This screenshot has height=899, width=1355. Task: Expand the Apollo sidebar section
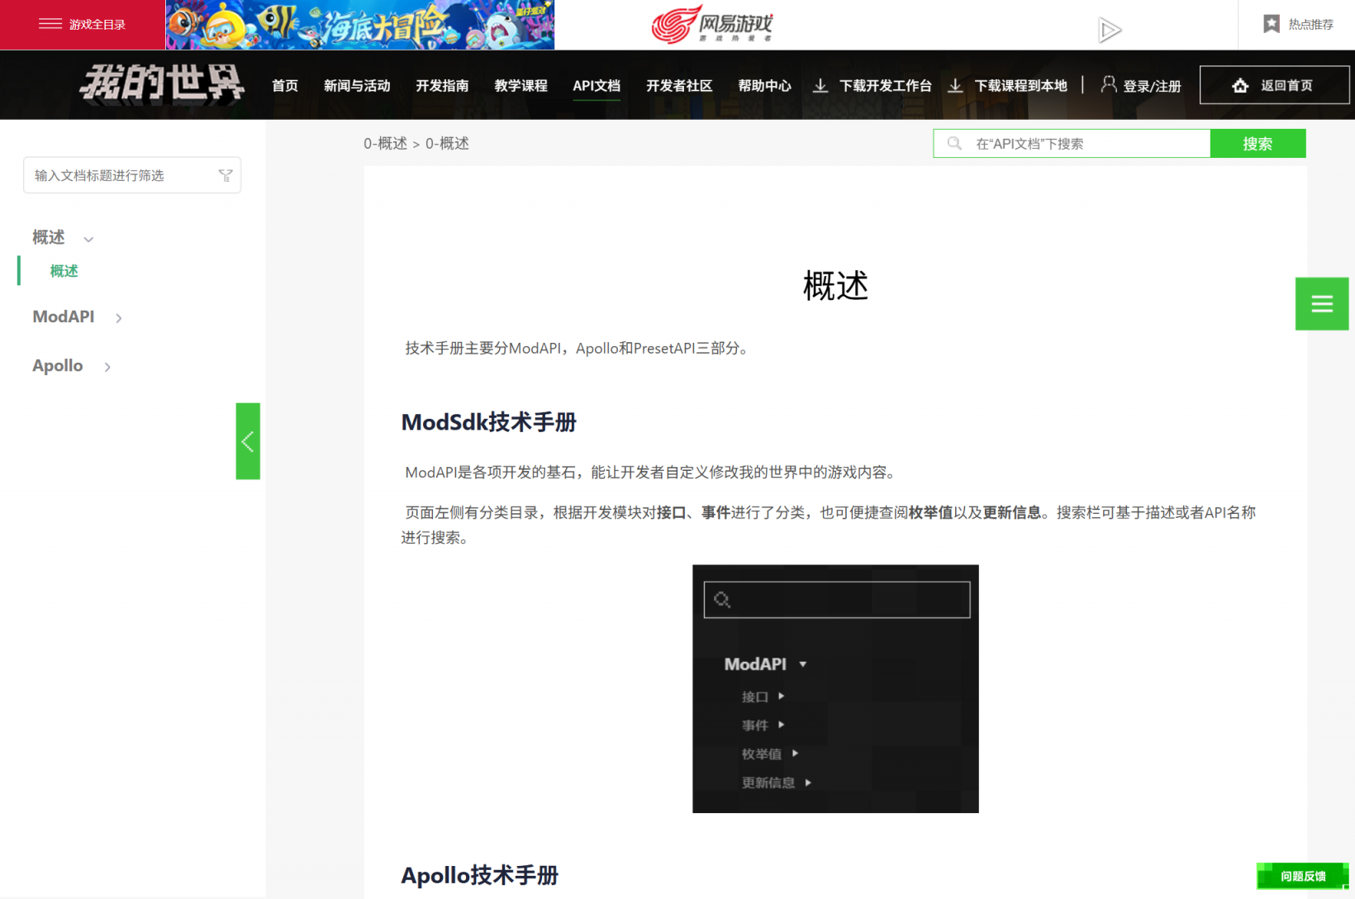coord(71,366)
